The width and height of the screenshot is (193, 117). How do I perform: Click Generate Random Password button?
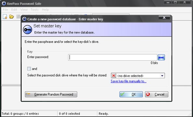point(51,94)
